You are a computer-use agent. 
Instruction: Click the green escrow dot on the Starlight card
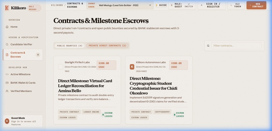pyautogui.click(x=103, y=115)
